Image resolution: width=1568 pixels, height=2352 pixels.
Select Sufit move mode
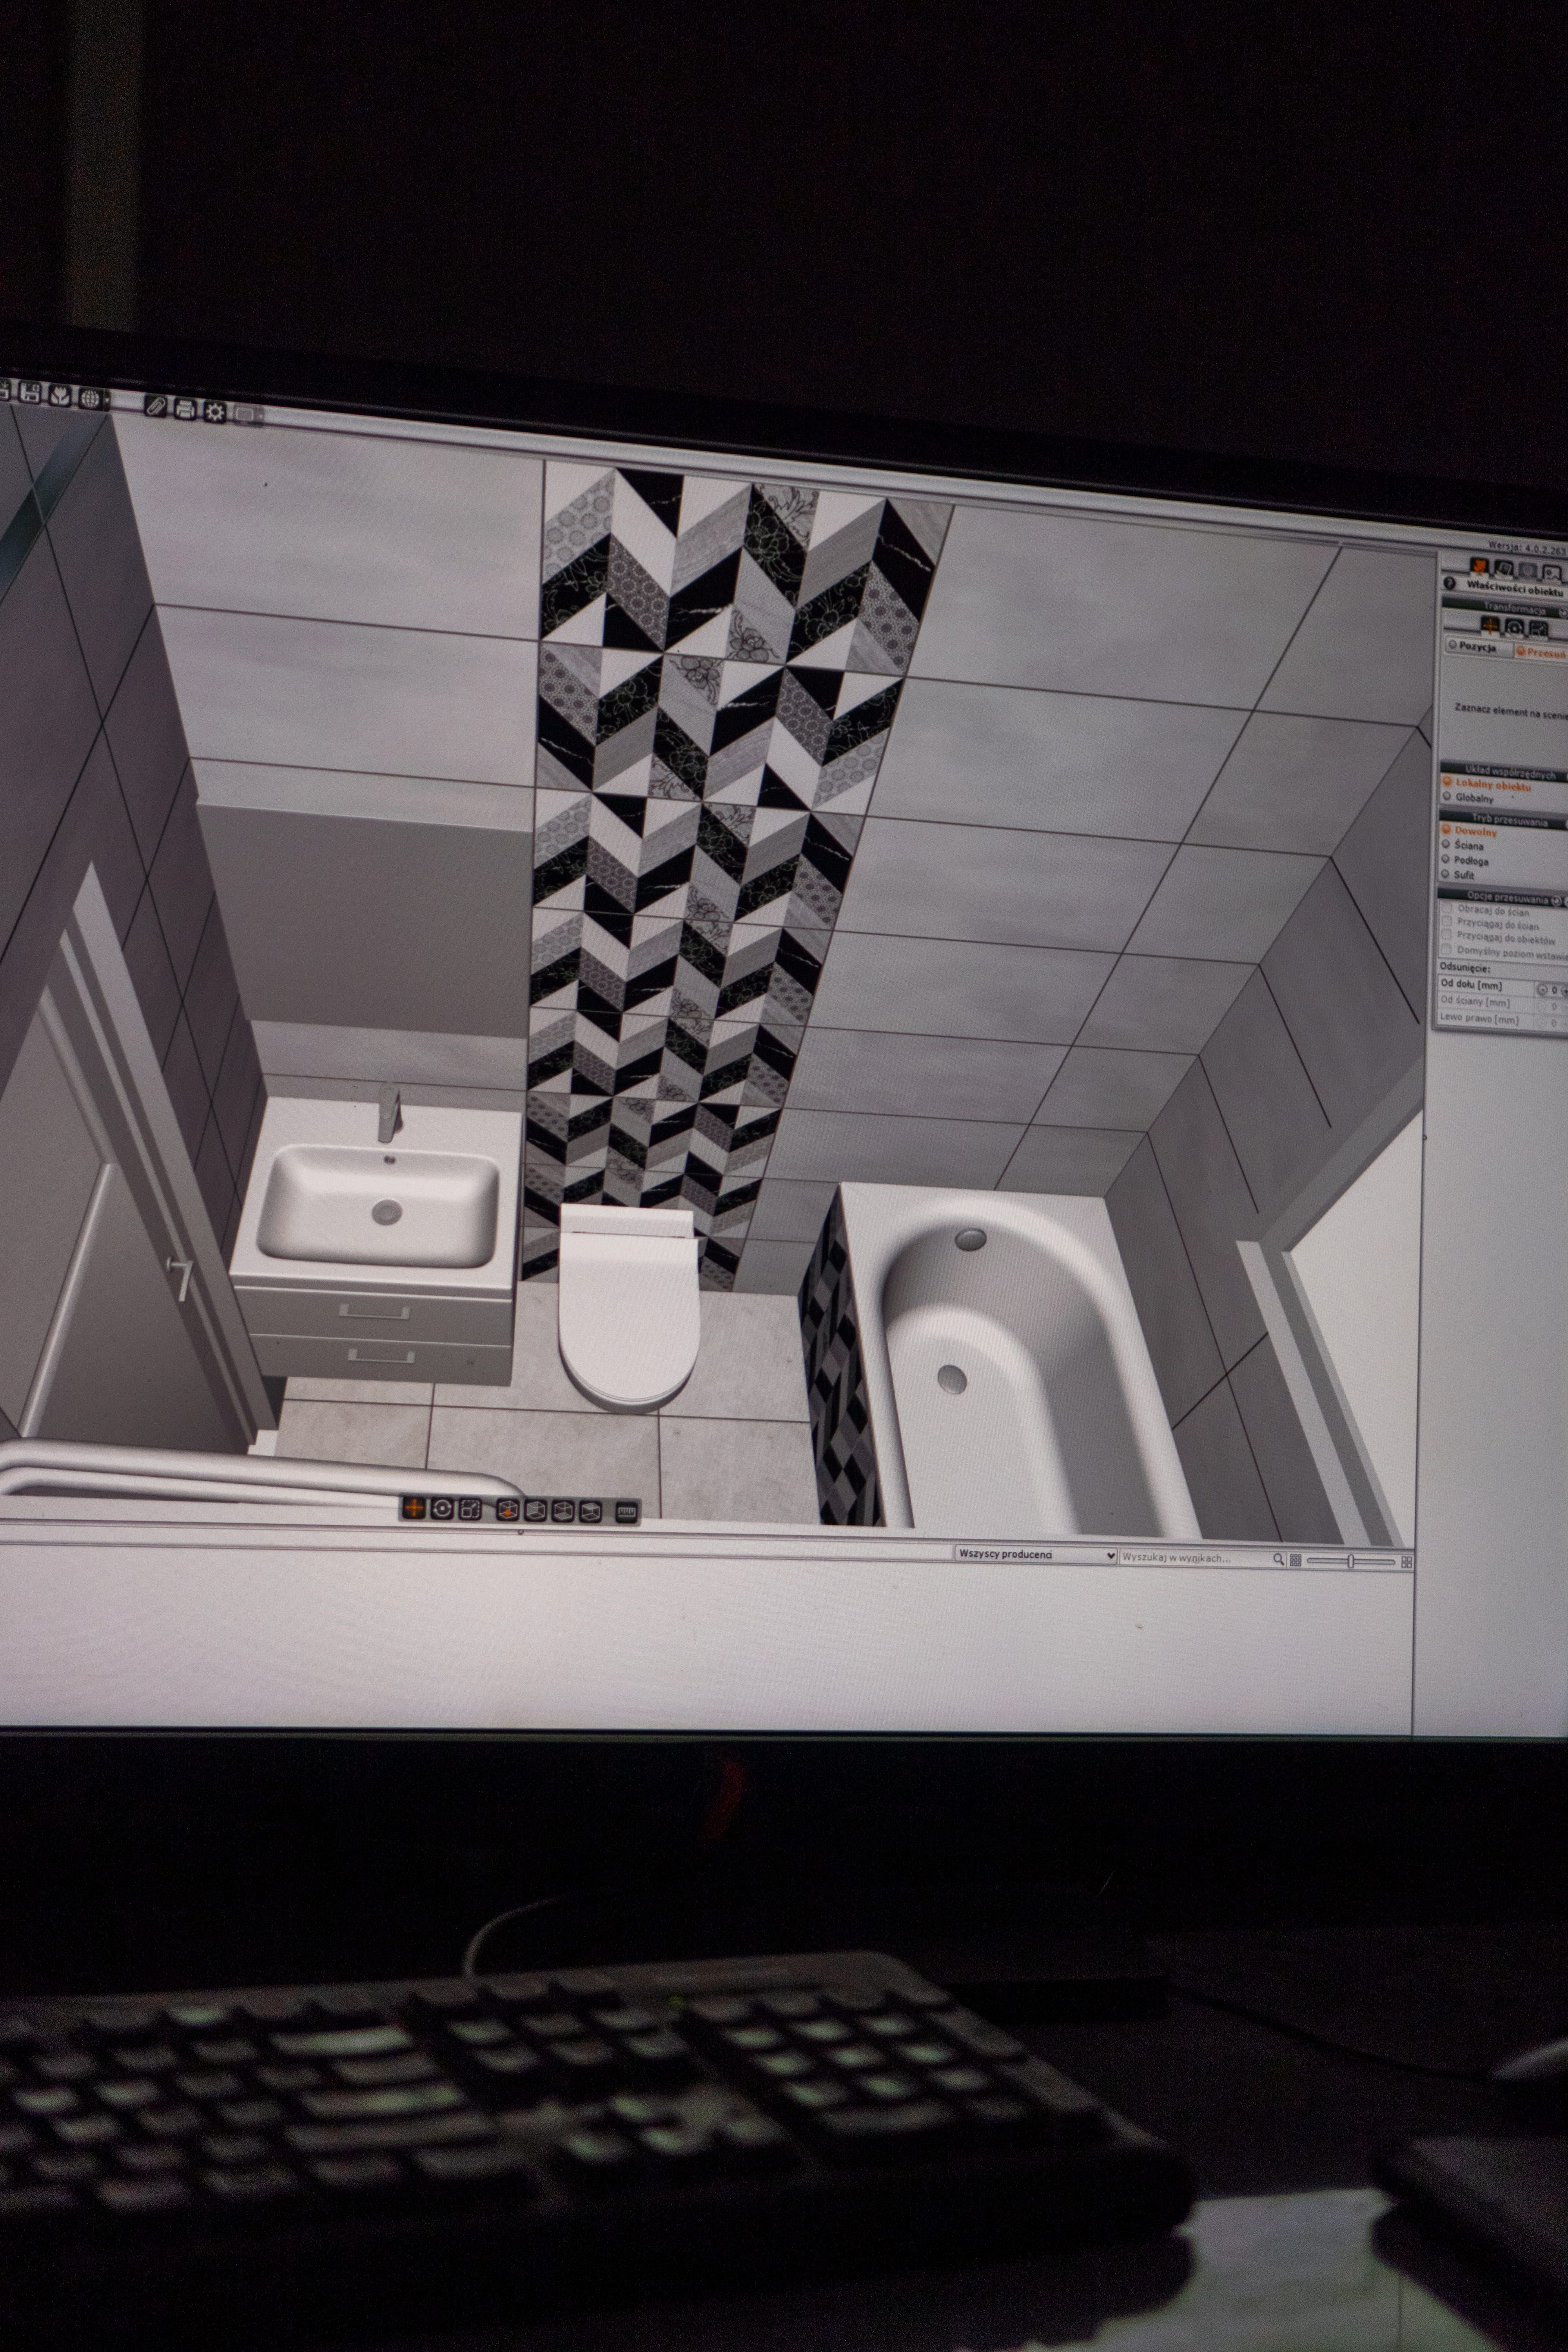click(1458, 874)
